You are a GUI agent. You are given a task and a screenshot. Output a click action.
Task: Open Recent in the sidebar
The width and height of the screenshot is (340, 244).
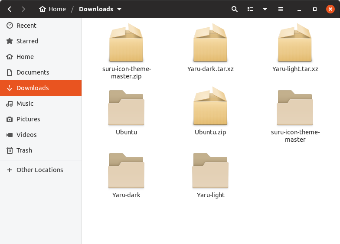26,26
